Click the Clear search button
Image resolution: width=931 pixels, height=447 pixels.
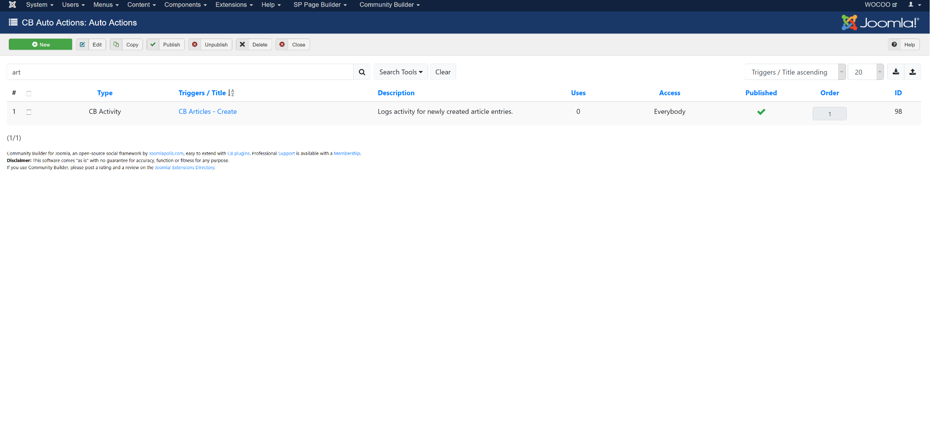(443, 72)
